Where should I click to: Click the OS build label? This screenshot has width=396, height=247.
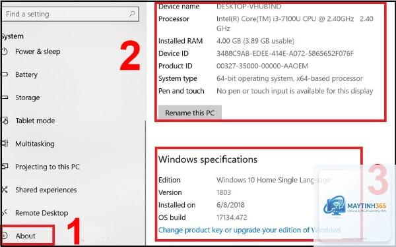coord(172,217)
